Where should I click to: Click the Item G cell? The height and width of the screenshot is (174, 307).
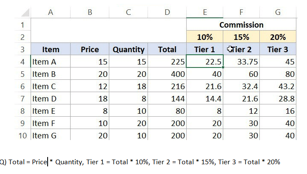(x=51, y=136)
